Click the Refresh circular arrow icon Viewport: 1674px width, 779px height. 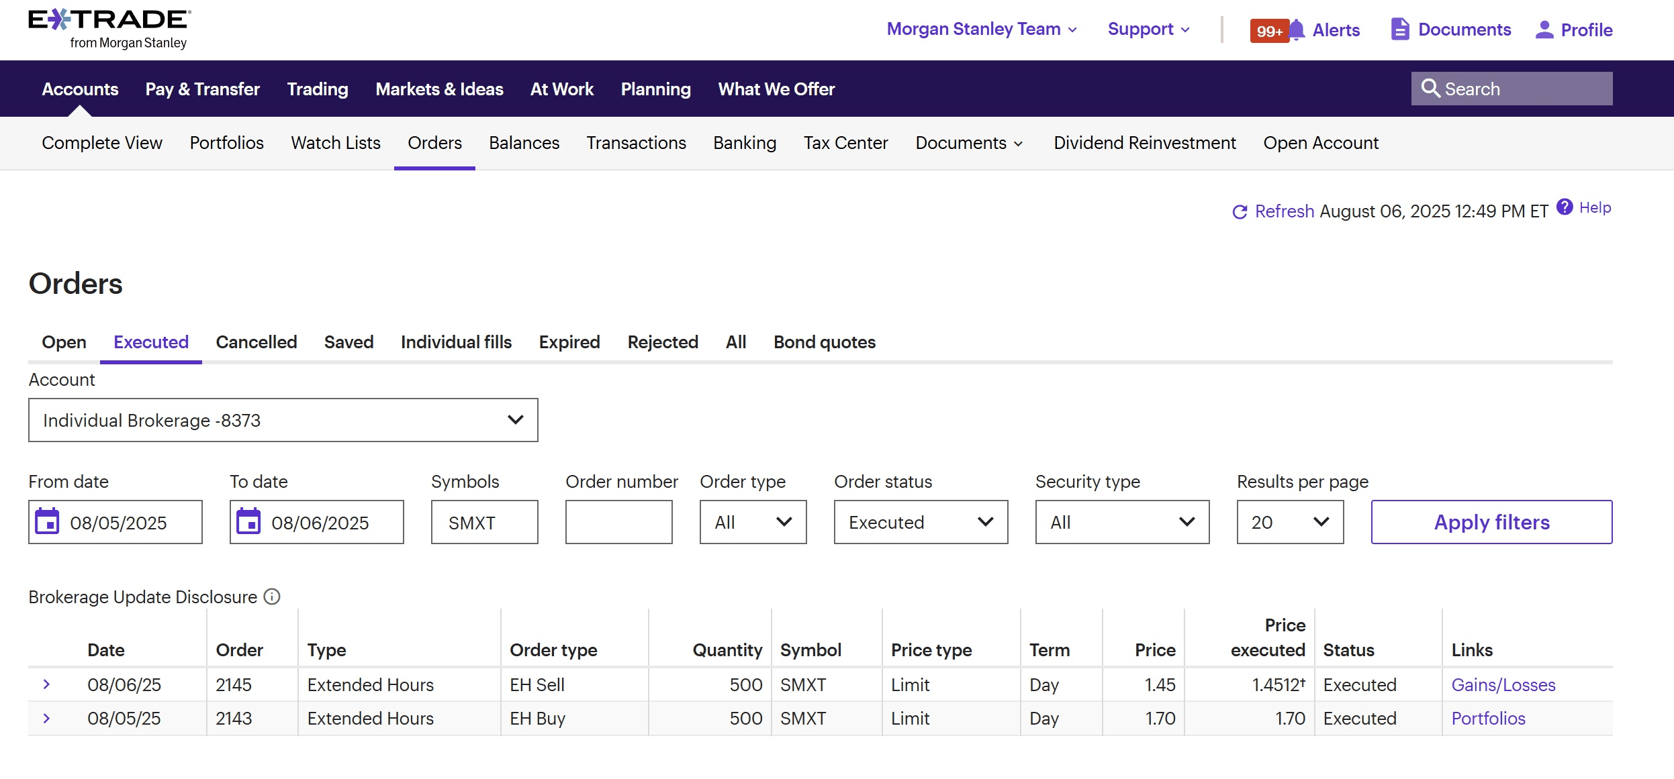tap(1240, 212)
